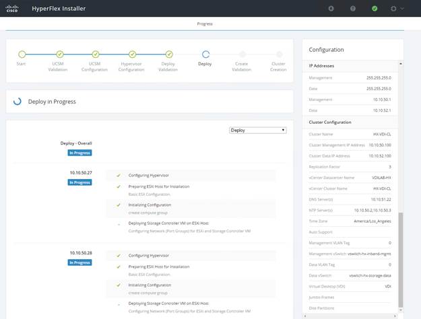
Task: Click Deploying Storage Controller VM text for 10.10.50.27
Action: [x=168, y=223]
